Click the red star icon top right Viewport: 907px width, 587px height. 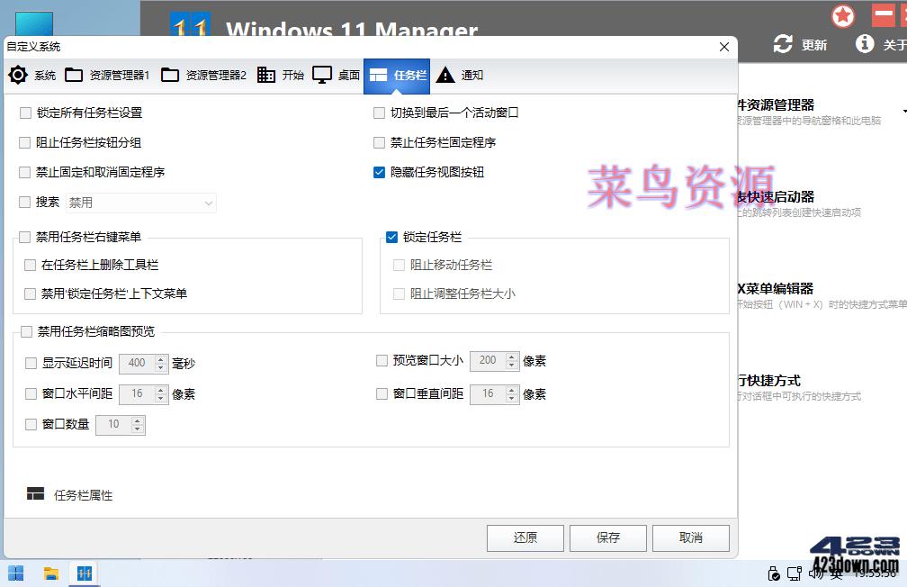tap(843, 16)
